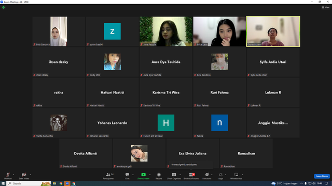This screenshot has width=332, height=186.
Task: Click the large name Ruri Fahma
Action: click(219, 92)
